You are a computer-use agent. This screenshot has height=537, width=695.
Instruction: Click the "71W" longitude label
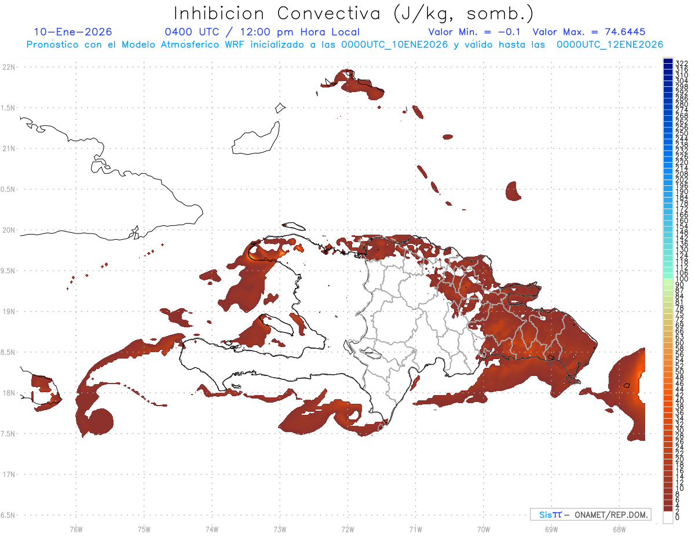pos(415,529)
